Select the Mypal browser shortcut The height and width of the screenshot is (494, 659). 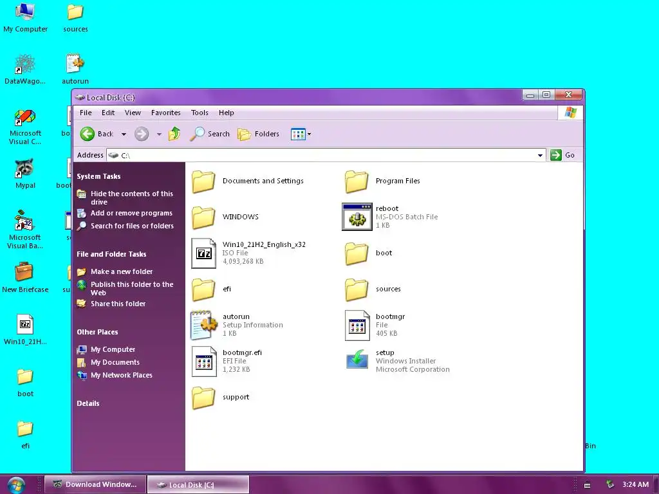25,174
